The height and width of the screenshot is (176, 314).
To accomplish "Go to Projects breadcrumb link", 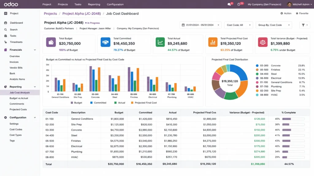I will (50, 13).
